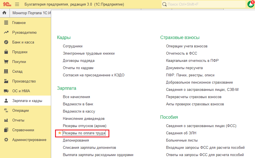Open Списания зарплаты депонентов
Screen dimensions: 255x158
point(89,148)
